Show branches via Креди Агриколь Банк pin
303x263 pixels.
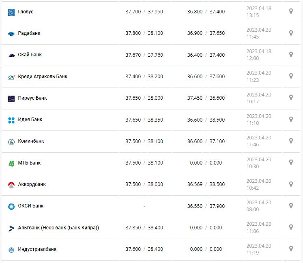point(291,76)
